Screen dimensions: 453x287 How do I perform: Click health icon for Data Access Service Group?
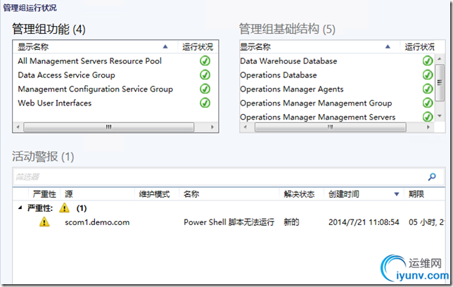[205, 75]
